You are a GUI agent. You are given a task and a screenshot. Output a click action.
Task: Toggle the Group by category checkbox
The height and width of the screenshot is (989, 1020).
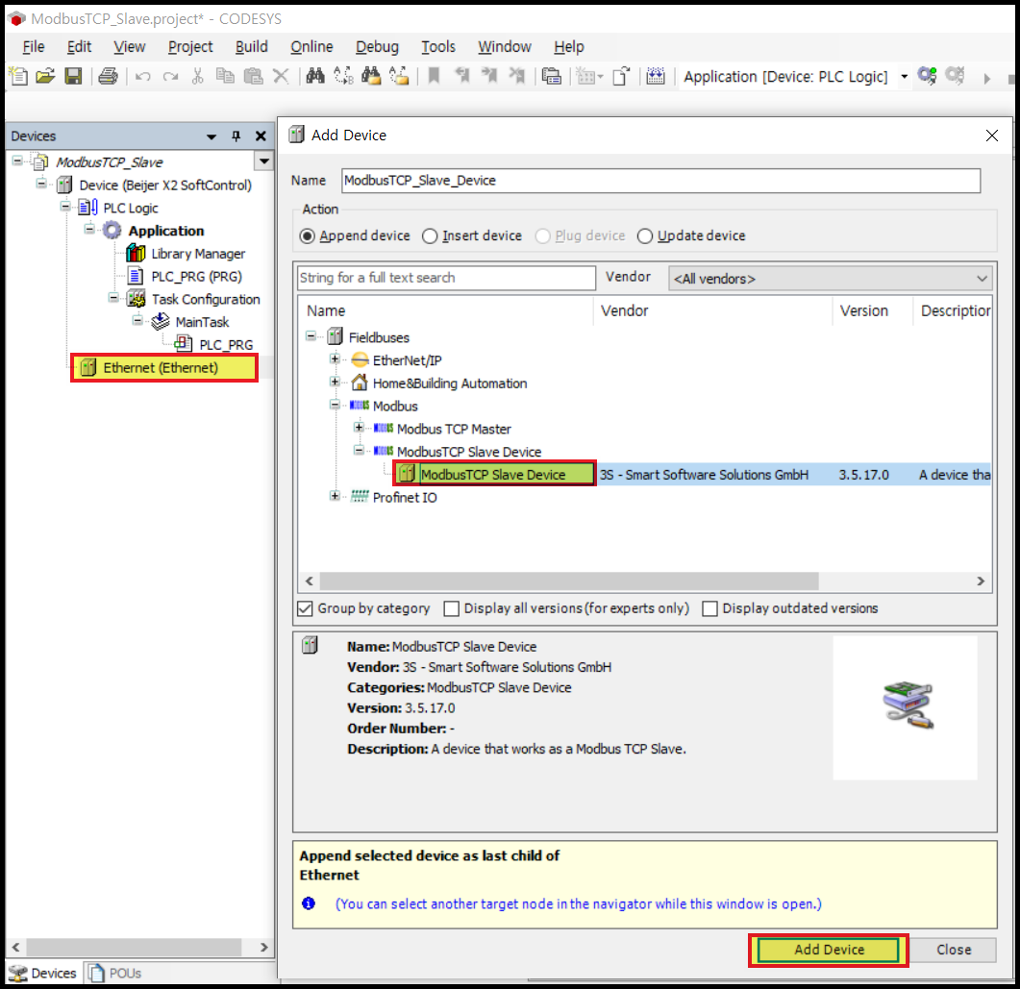[305, 608]
